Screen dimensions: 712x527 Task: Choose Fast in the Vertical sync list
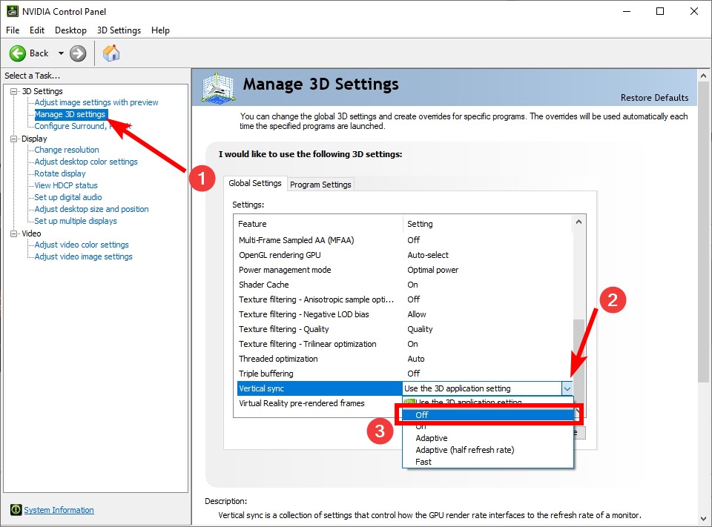[423, 462]
